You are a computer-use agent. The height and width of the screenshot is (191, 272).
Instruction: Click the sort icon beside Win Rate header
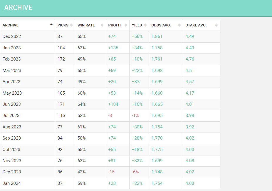102,25
